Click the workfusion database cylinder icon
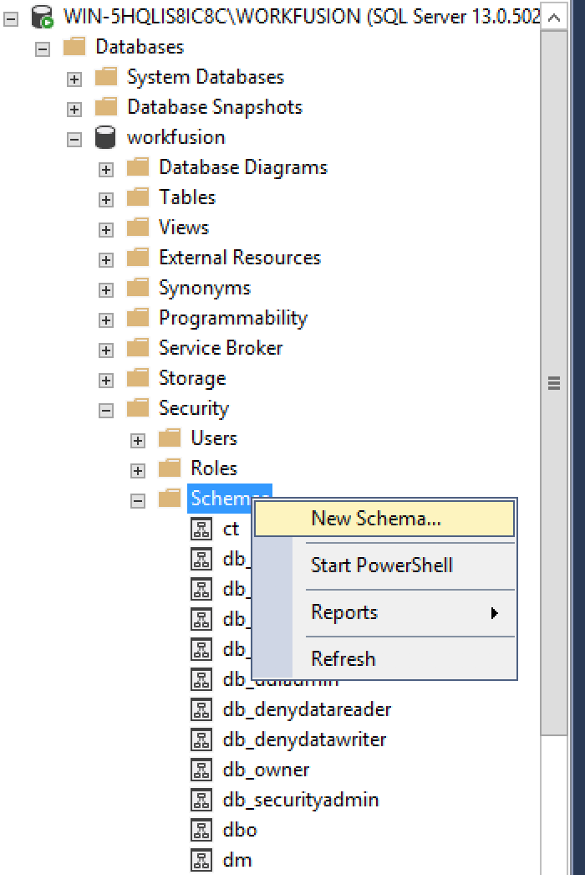 (x=104, y=137)
